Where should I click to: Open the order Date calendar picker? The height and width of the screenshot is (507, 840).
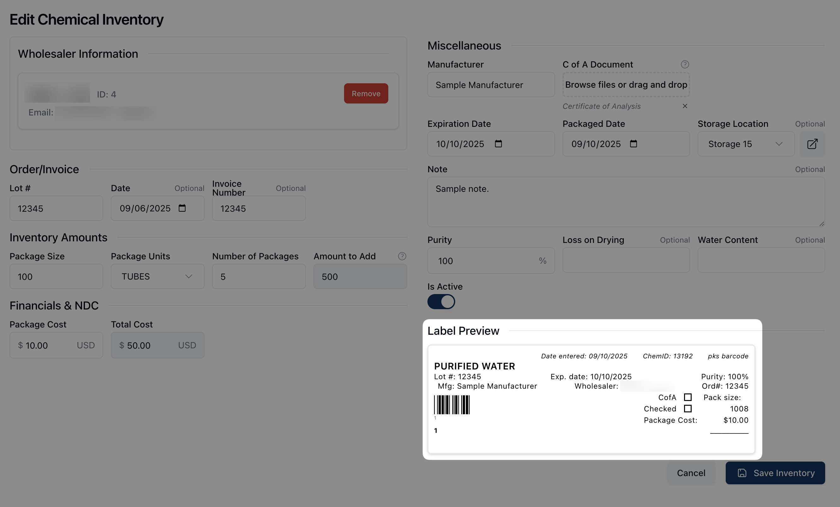click(182, 208)
